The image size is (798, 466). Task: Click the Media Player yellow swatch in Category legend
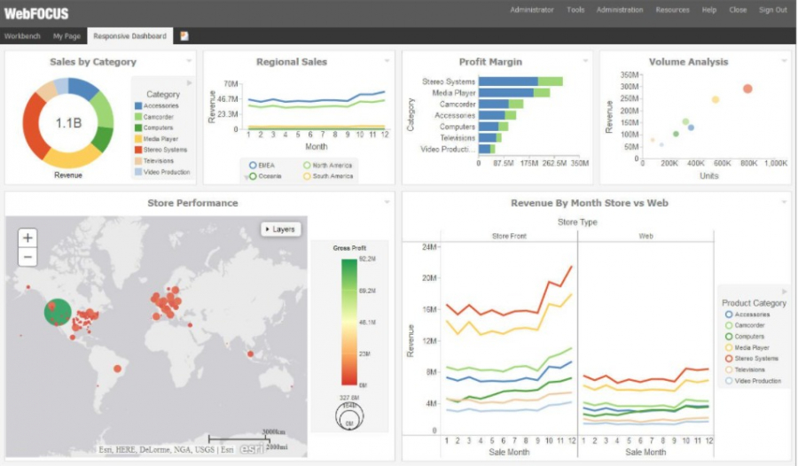coord(138,138)
